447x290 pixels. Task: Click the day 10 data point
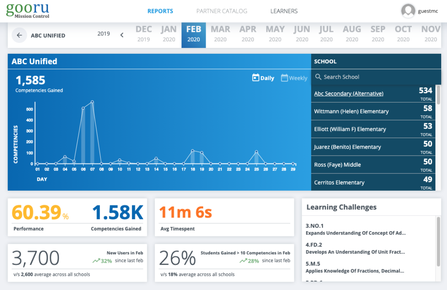click(x=120, y=160)
